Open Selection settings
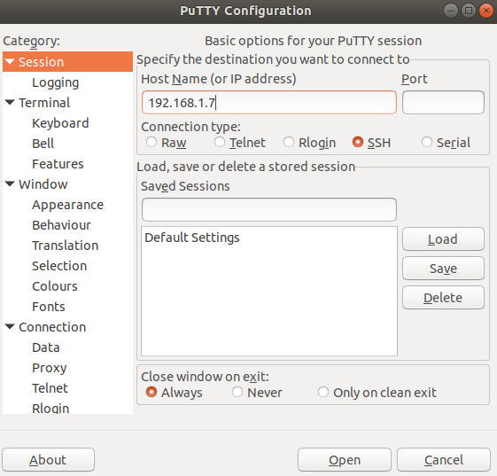This screenshot has width=497, height=476. click(x=59, y=266)
